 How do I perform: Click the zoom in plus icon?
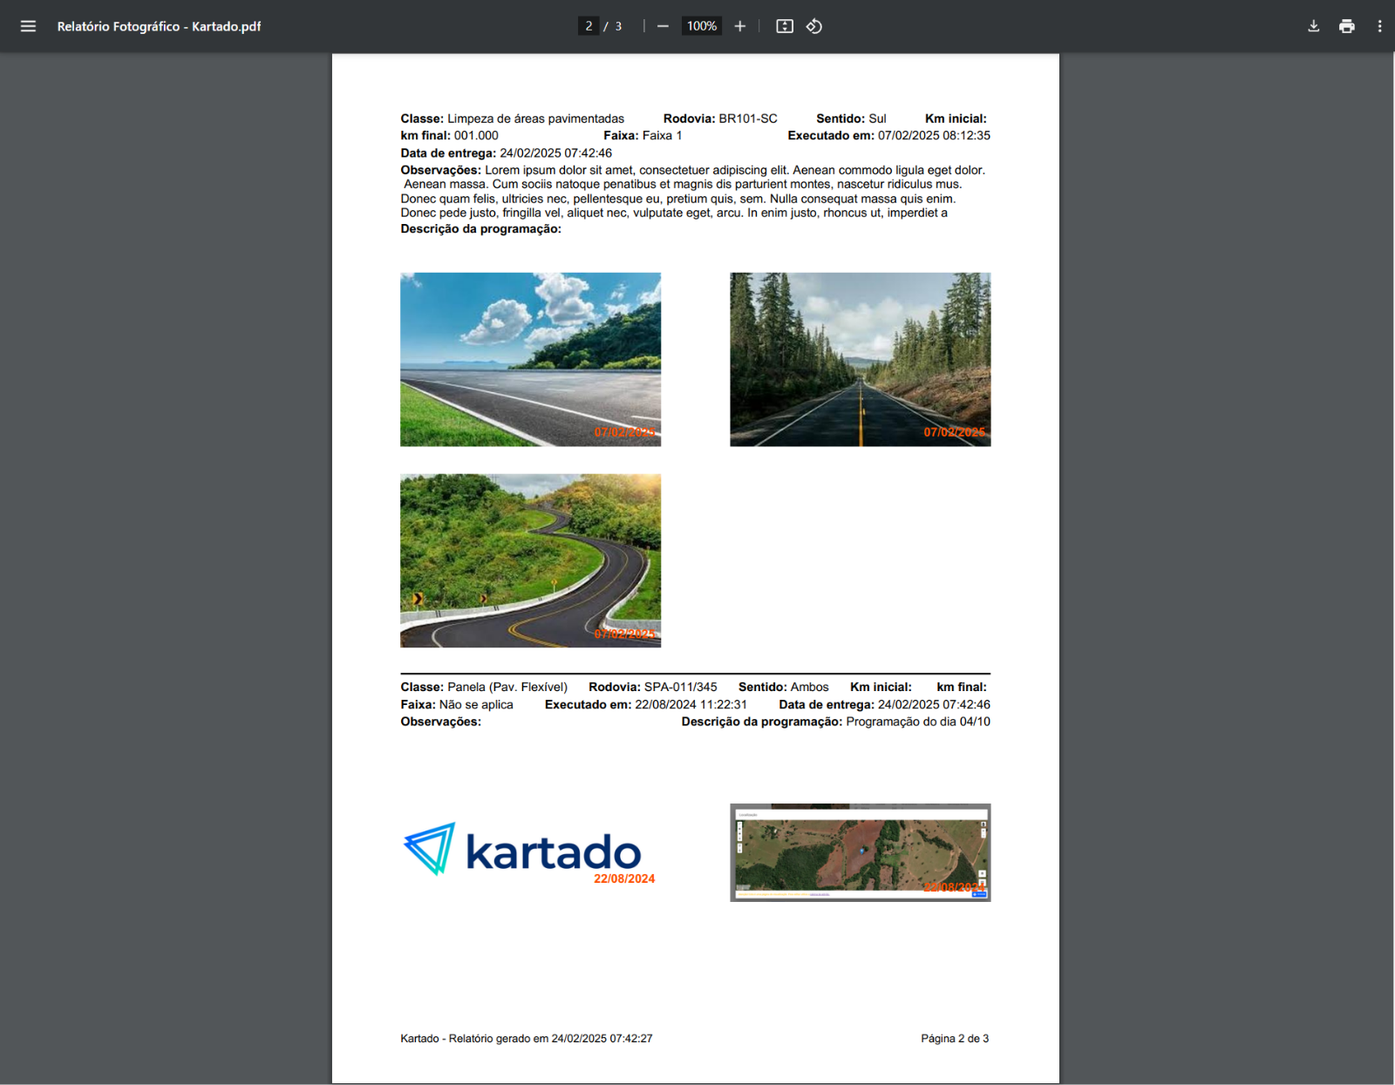[x=739, y=26]
